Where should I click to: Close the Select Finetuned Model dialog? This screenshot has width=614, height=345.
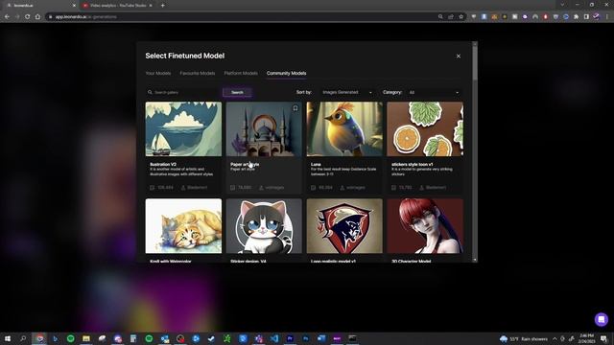(x=459, y=56)
